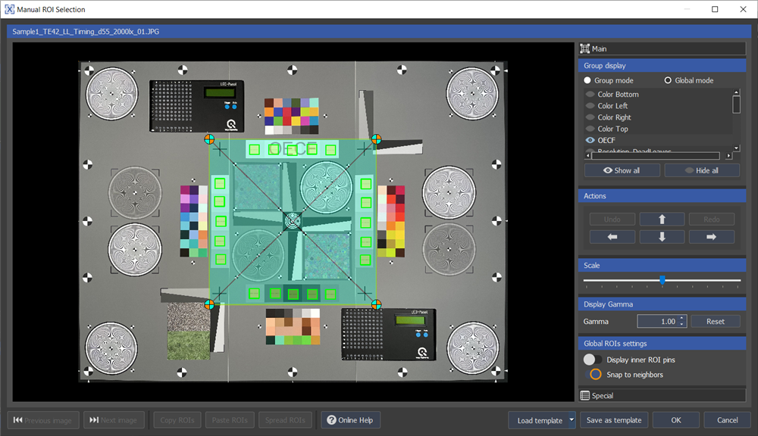Decrease Gamma with the stepper down arrow
Screen dimensions: 758x436
coord(681,324)
